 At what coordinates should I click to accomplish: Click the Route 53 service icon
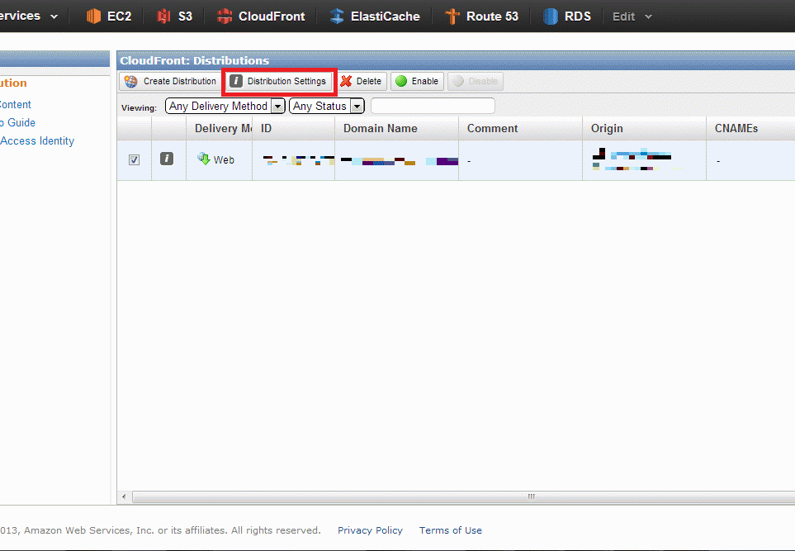[452, 17]
